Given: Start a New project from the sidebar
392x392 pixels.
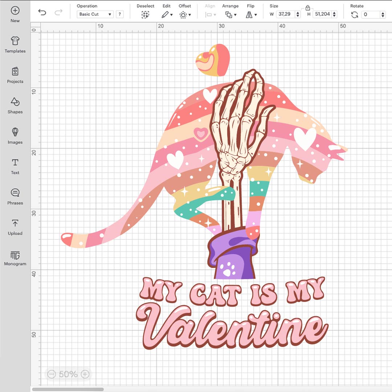Looking at the screenshot, I should coord(15,15).
